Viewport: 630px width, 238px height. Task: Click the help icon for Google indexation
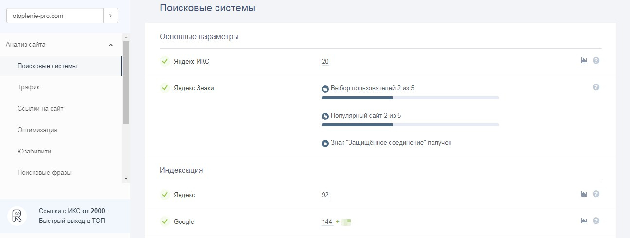[x=596, y=221]
